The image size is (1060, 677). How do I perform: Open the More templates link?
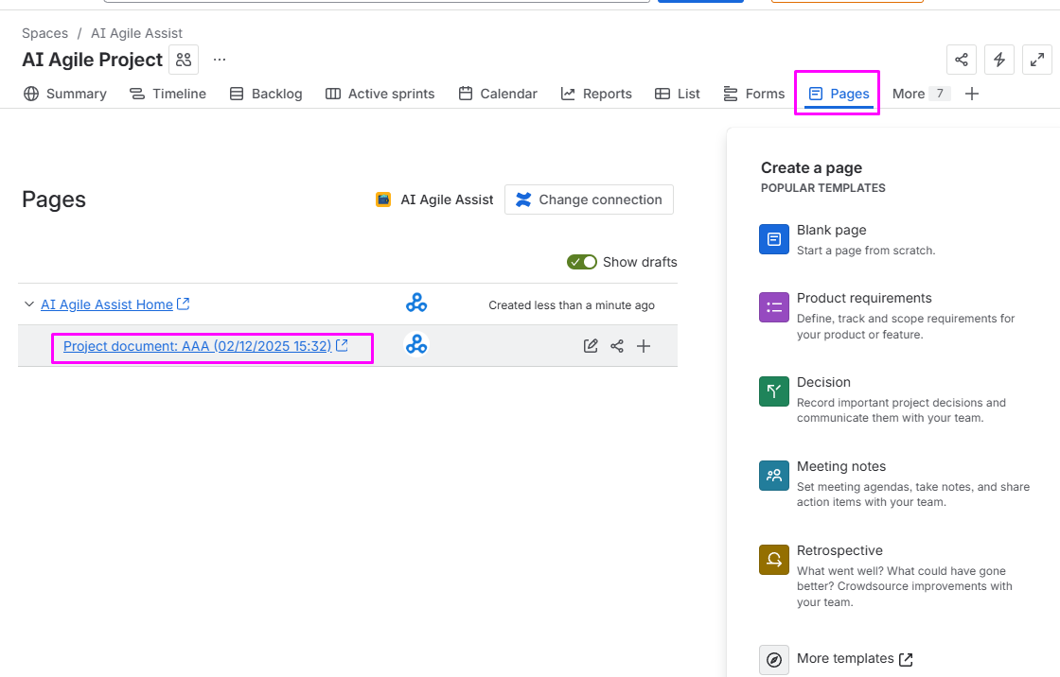click(x=855, y=659)
